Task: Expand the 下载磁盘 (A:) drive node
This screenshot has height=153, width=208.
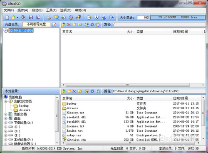Action: [x=6, y=123]
